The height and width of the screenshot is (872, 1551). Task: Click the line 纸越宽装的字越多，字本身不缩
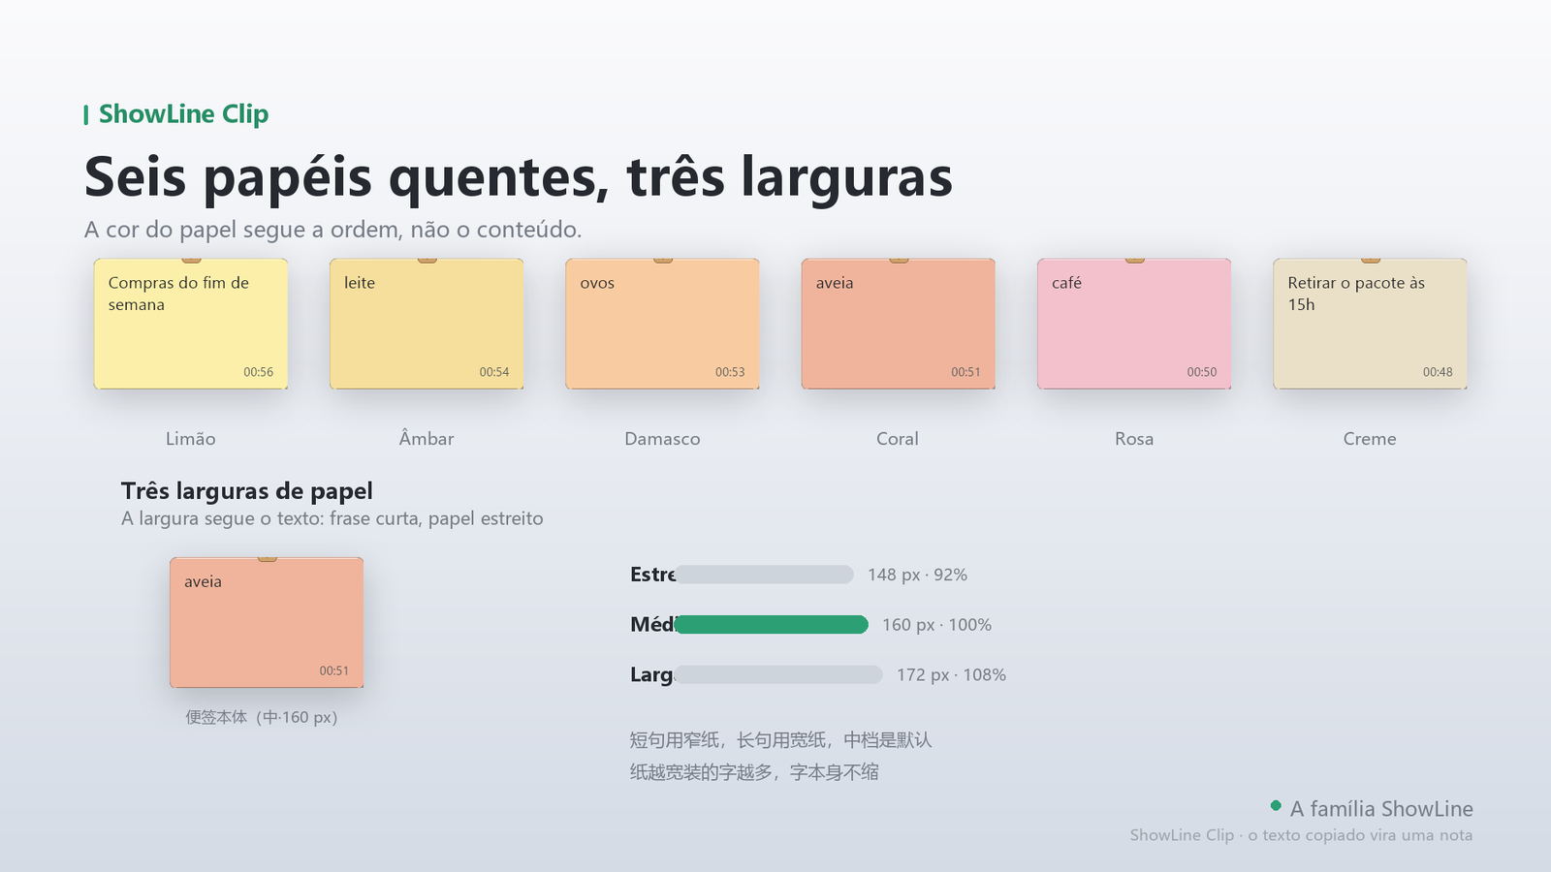pos(754,772)
